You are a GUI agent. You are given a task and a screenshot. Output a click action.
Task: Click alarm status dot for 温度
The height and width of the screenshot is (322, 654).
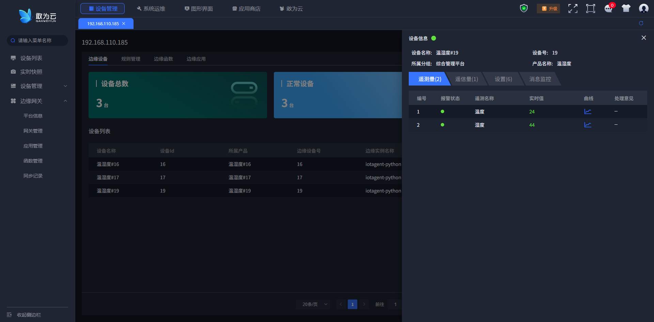442,111
